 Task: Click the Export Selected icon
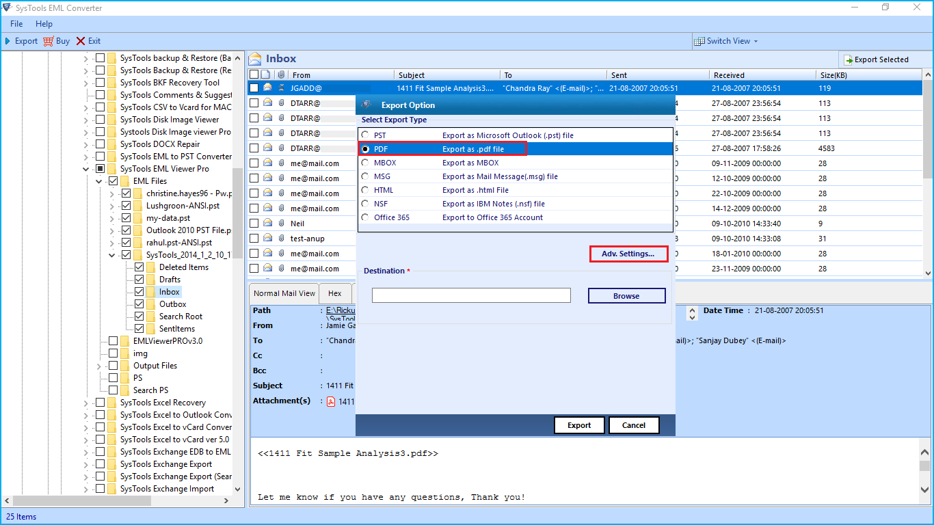848,59
